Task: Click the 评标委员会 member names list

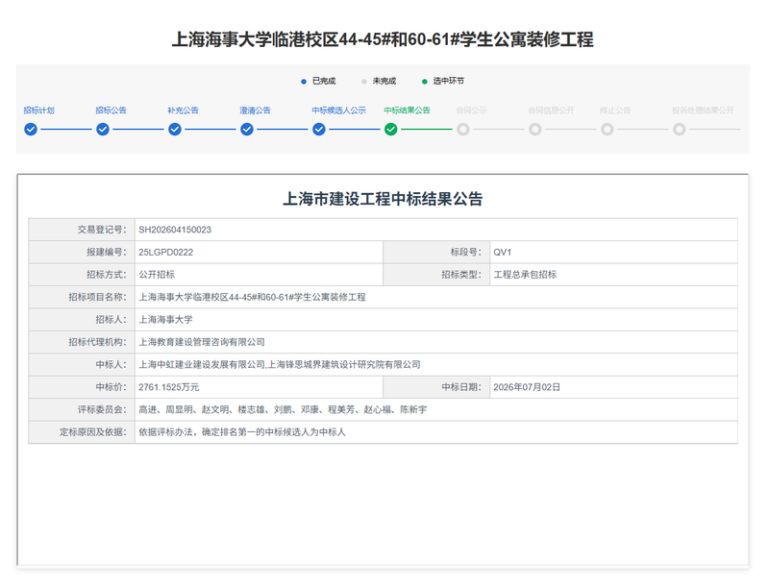Action: click(283, 410)
